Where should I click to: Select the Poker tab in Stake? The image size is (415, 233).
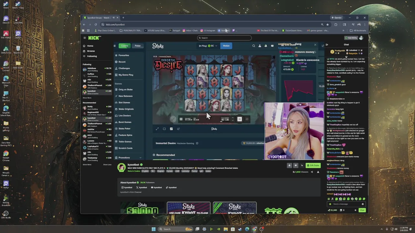(x=137, y=46)
